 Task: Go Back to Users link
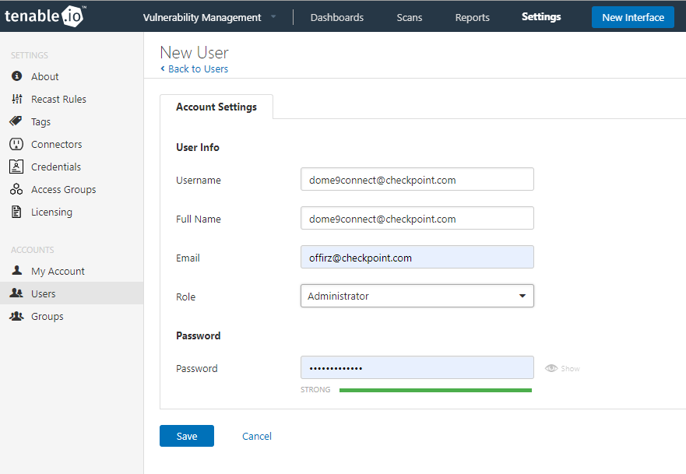[199, 68]
